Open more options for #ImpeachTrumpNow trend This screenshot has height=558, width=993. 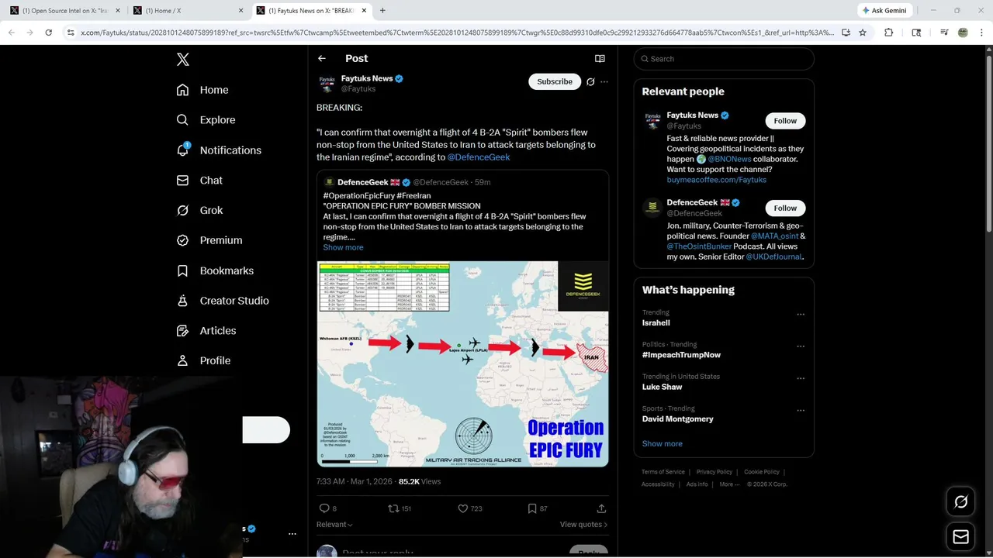point(801,346)
